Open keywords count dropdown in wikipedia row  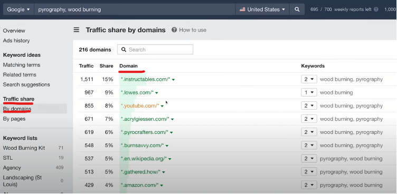coord(309,159)
